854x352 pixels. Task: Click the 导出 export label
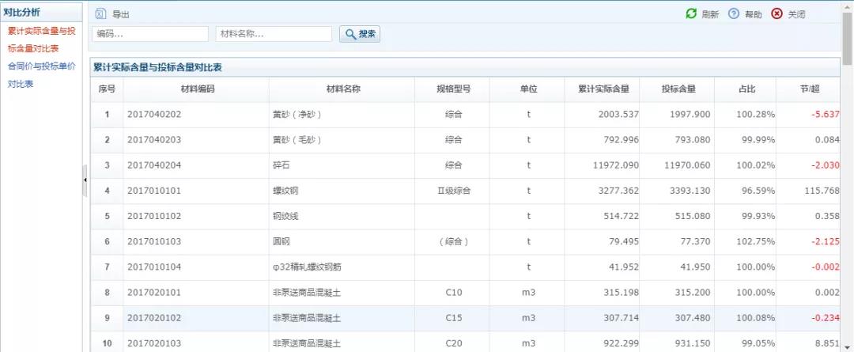tap(121, 15)
